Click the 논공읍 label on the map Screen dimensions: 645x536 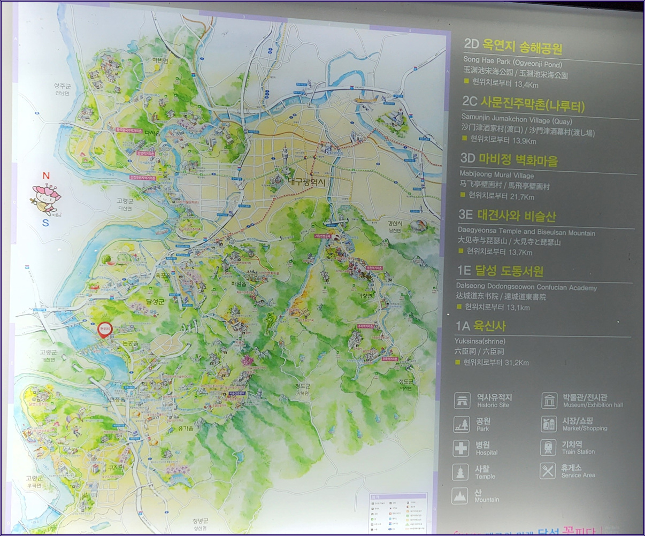point(130,343)
